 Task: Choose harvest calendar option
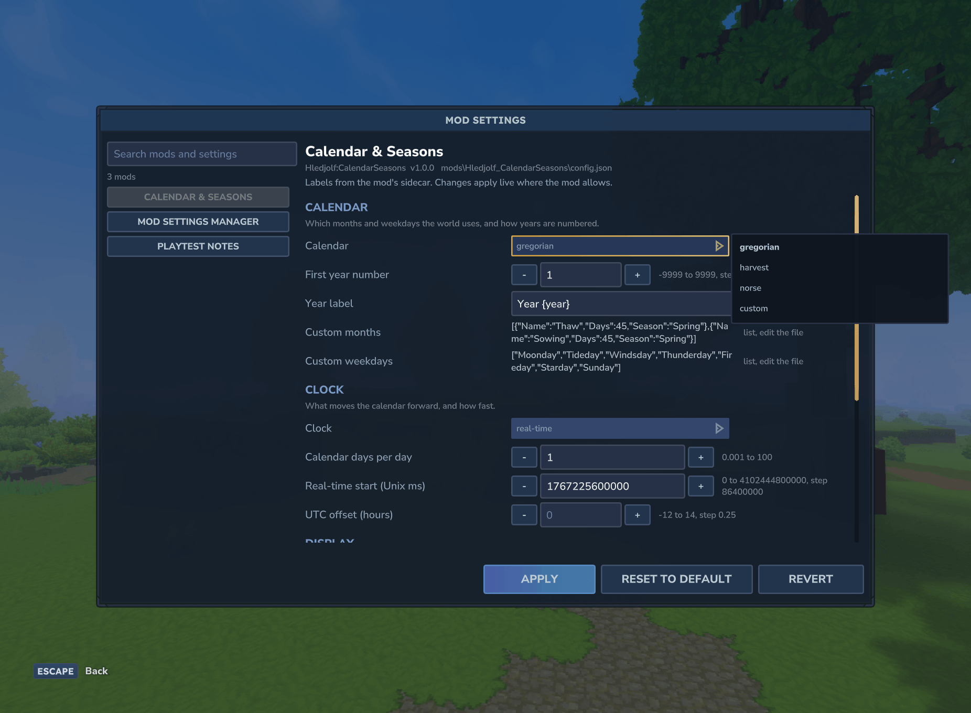pyautogui.click(x=754, y=267)
